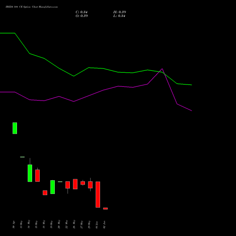236x236 pixels.
Task: Select the small red candle for 02 Jun
Action: click(105, 209)
